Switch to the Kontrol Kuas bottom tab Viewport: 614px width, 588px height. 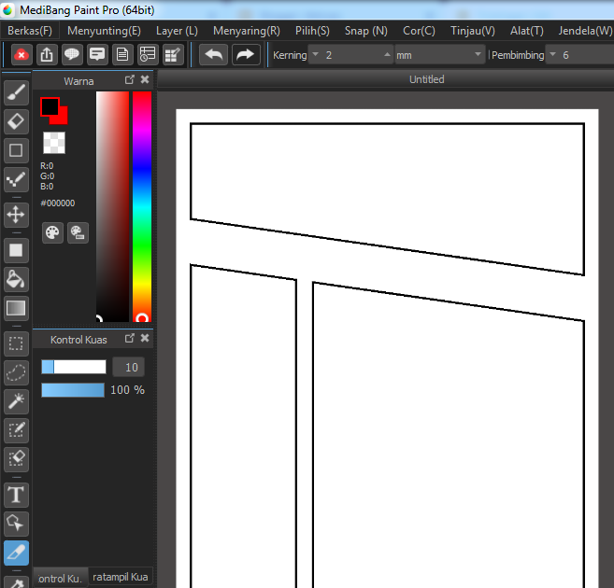[x=61, y=578]
